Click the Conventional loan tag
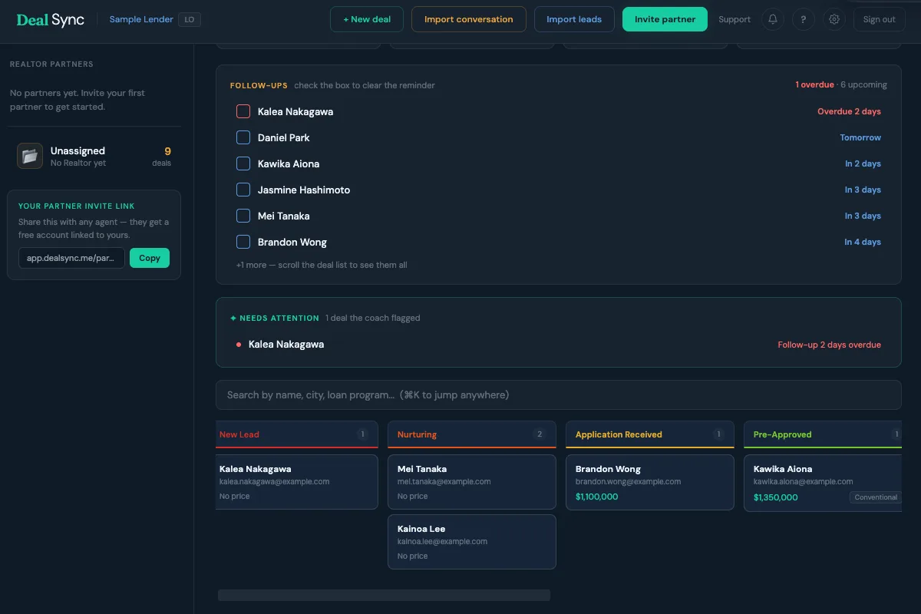The height and width of the screenshot is (614, 921). (876, 497)
